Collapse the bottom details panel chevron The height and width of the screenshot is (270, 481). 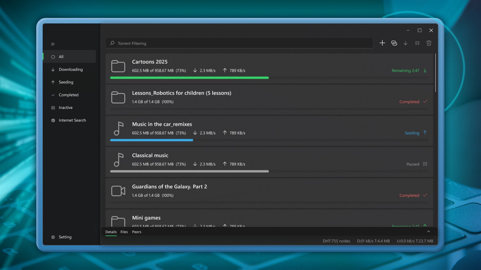coord(428,232)
